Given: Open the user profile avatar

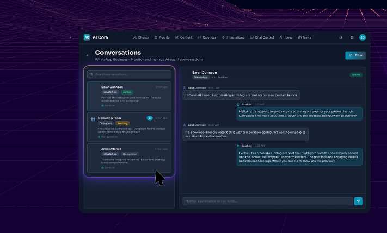Looking at the screenshot, I should click(363, 37).
